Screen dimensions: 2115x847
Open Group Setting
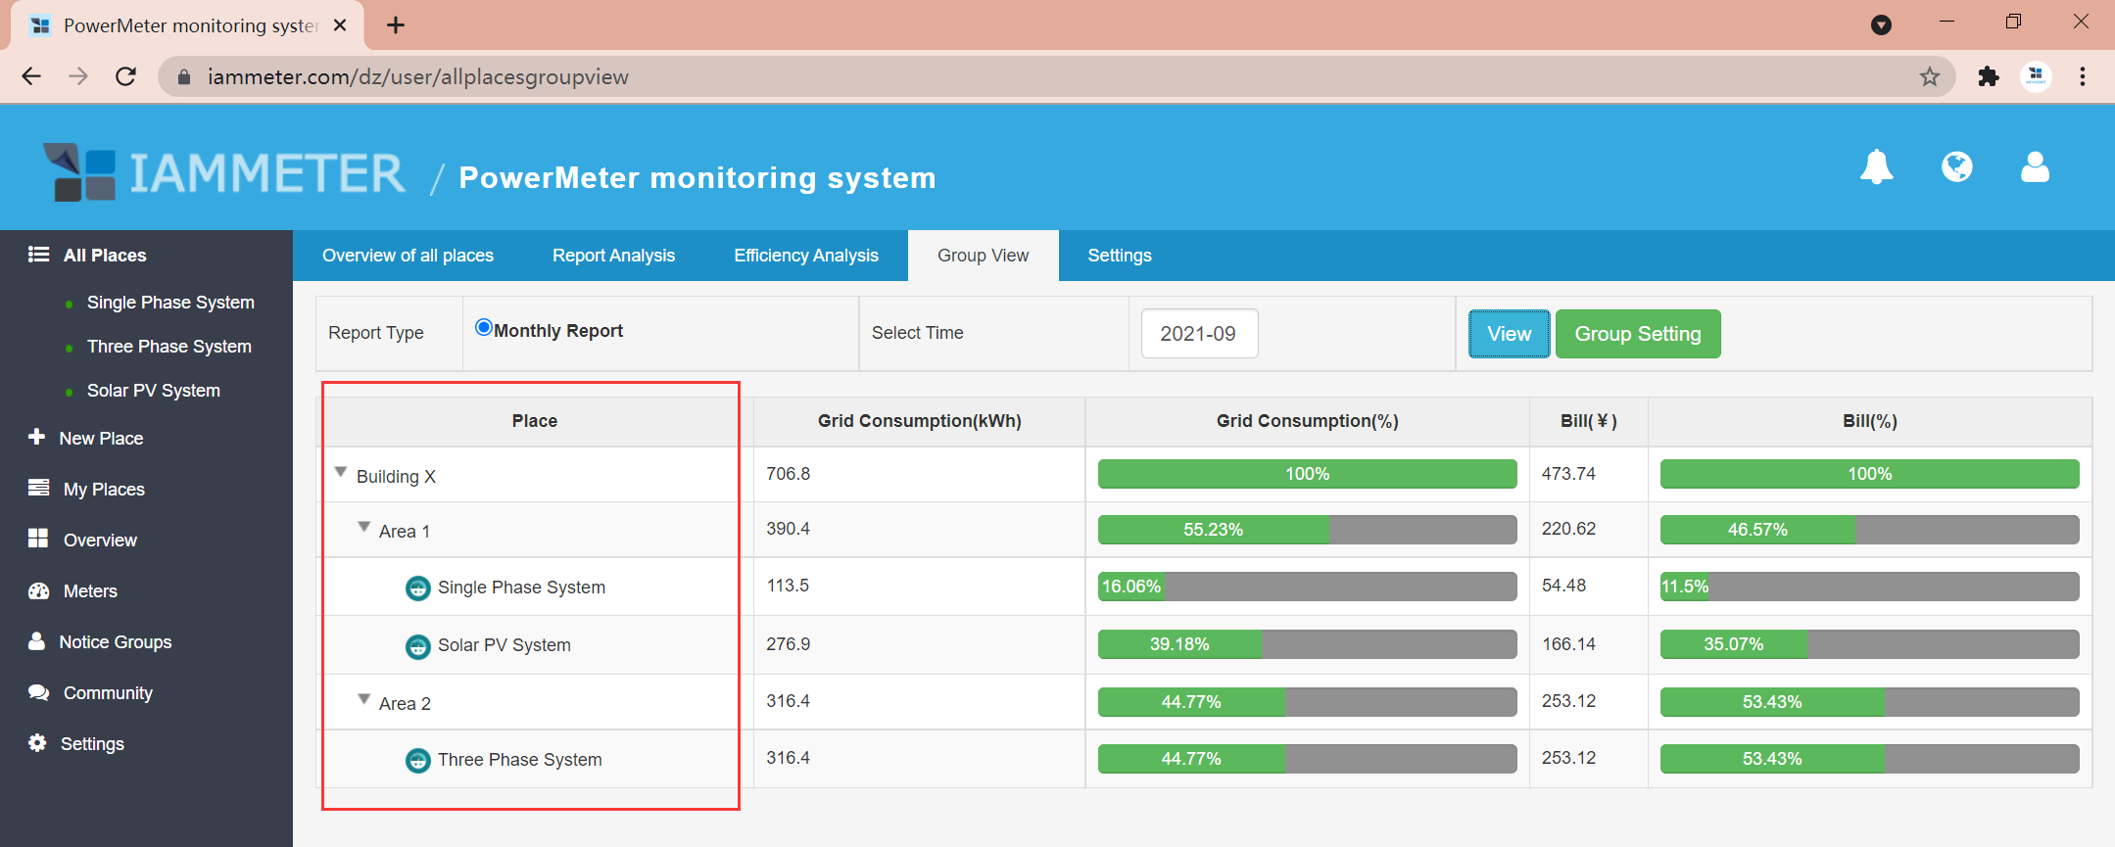pyautogui.click(x=1637, y=334)
